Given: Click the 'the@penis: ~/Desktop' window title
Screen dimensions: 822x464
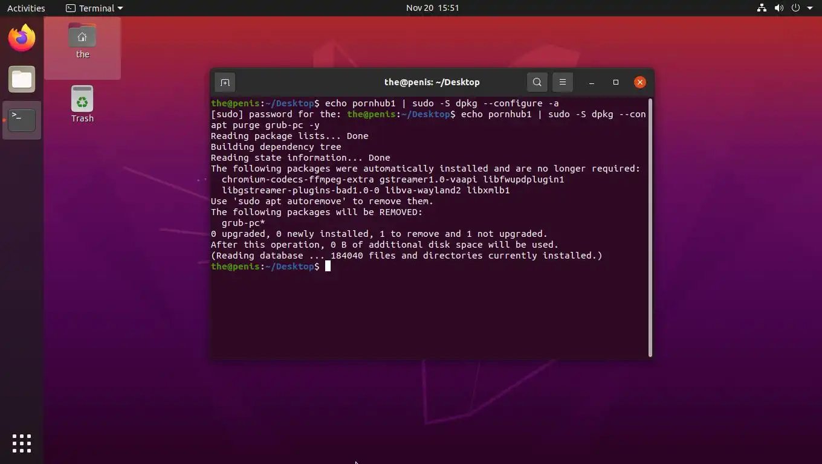Looking at the screenshot, I should [x=432, y=82].
